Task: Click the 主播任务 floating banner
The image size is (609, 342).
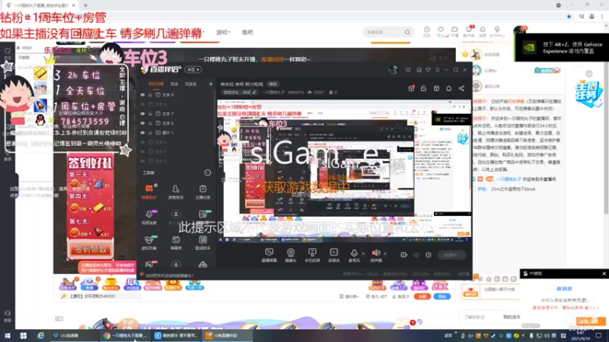Action: pyautogui.click(x=589, y=93)
